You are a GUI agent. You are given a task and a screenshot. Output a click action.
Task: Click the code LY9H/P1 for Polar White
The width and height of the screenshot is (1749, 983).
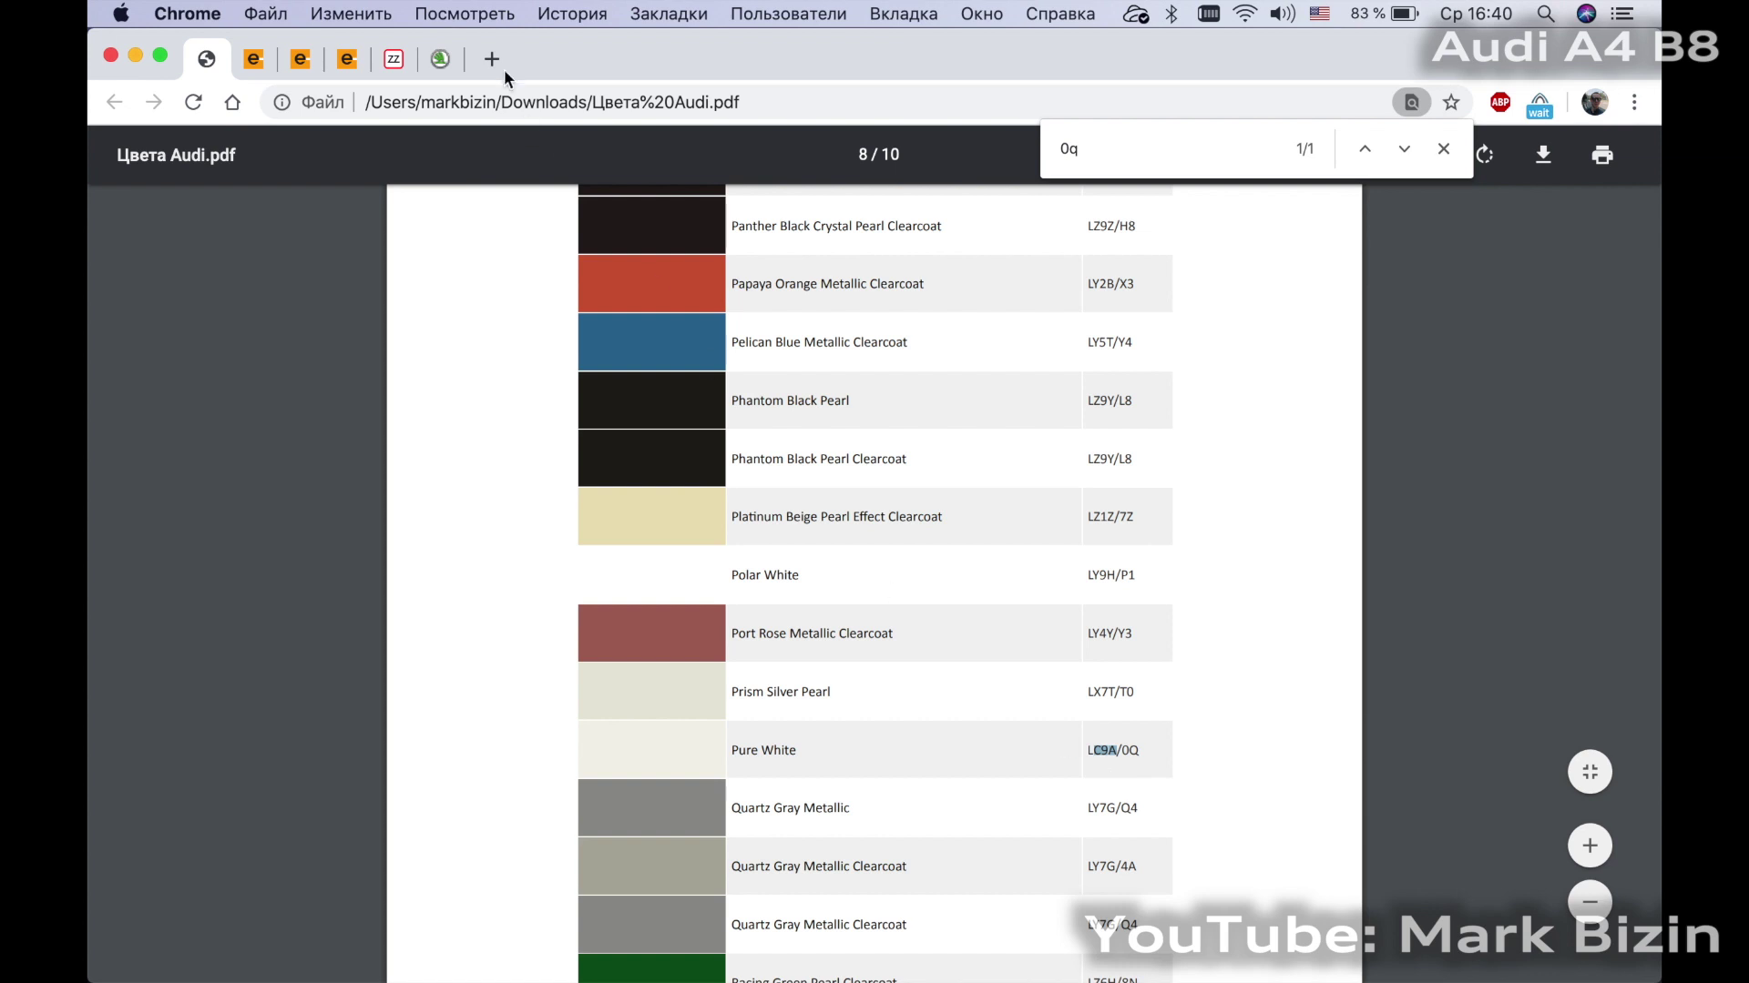[1110, 575]
